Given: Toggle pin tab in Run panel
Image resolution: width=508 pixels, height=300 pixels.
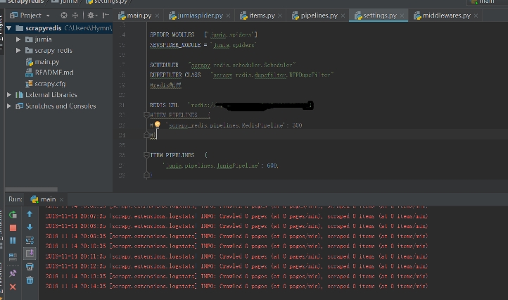Looking at the screenshot, I should click(13, 273).
